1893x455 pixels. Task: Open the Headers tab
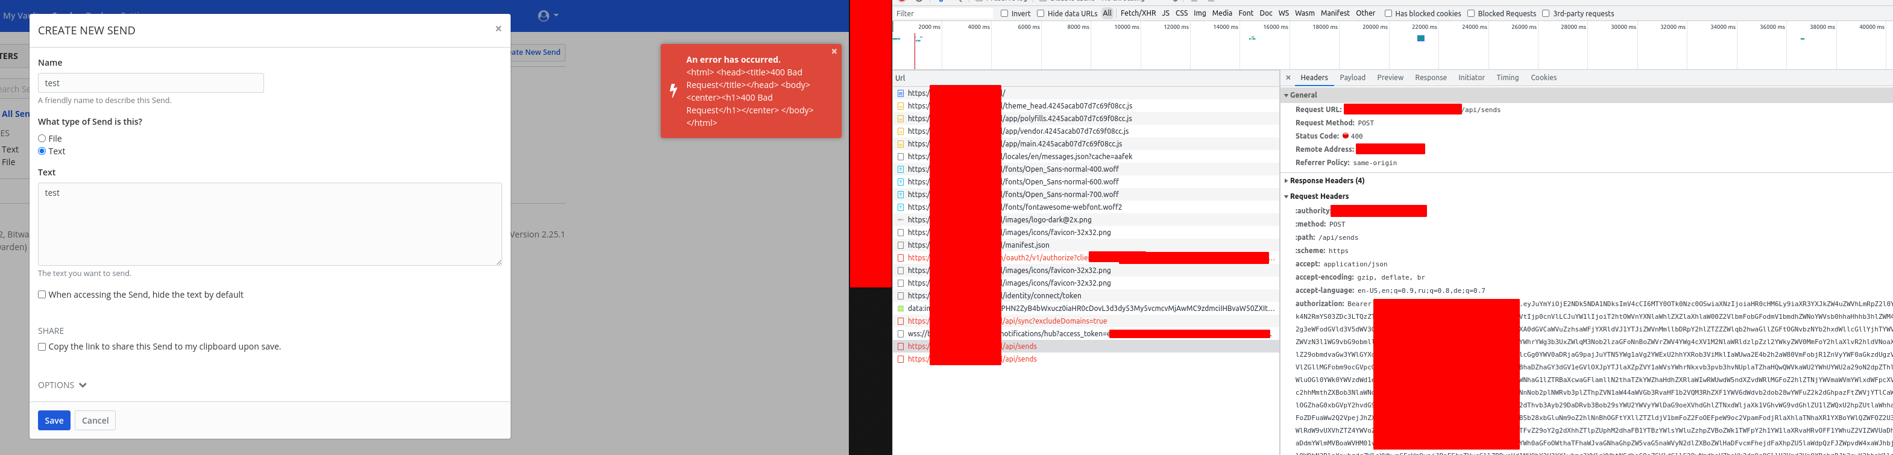(1314, 77)
